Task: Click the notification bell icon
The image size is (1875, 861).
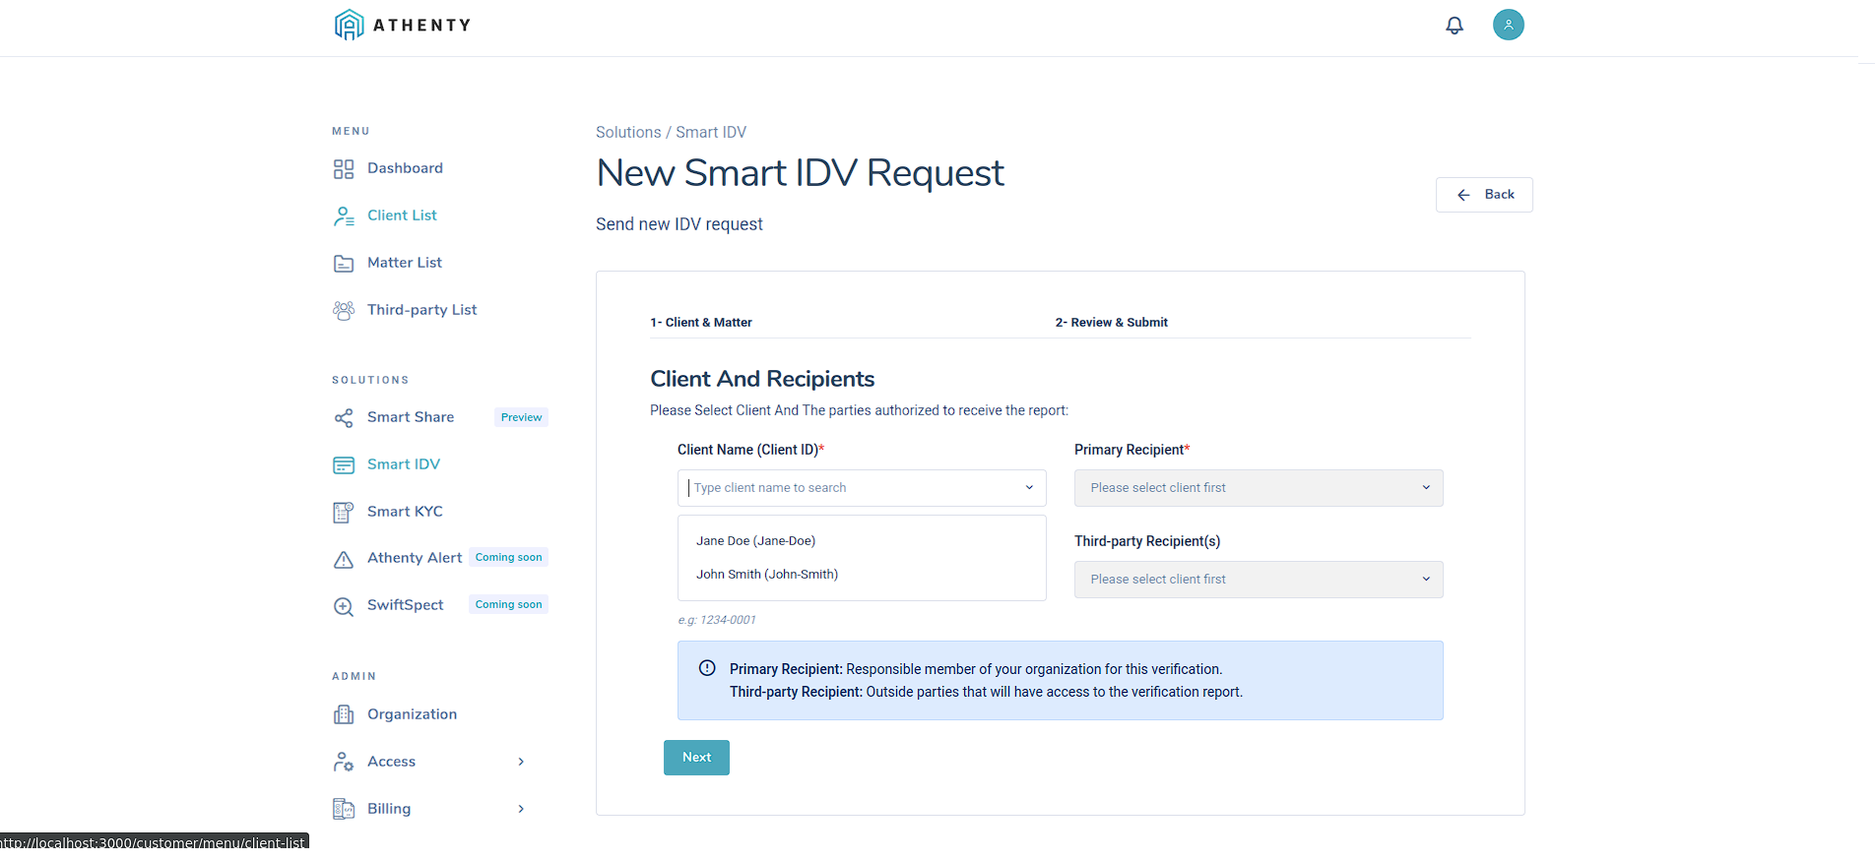Action: (x=1454, y=26)
